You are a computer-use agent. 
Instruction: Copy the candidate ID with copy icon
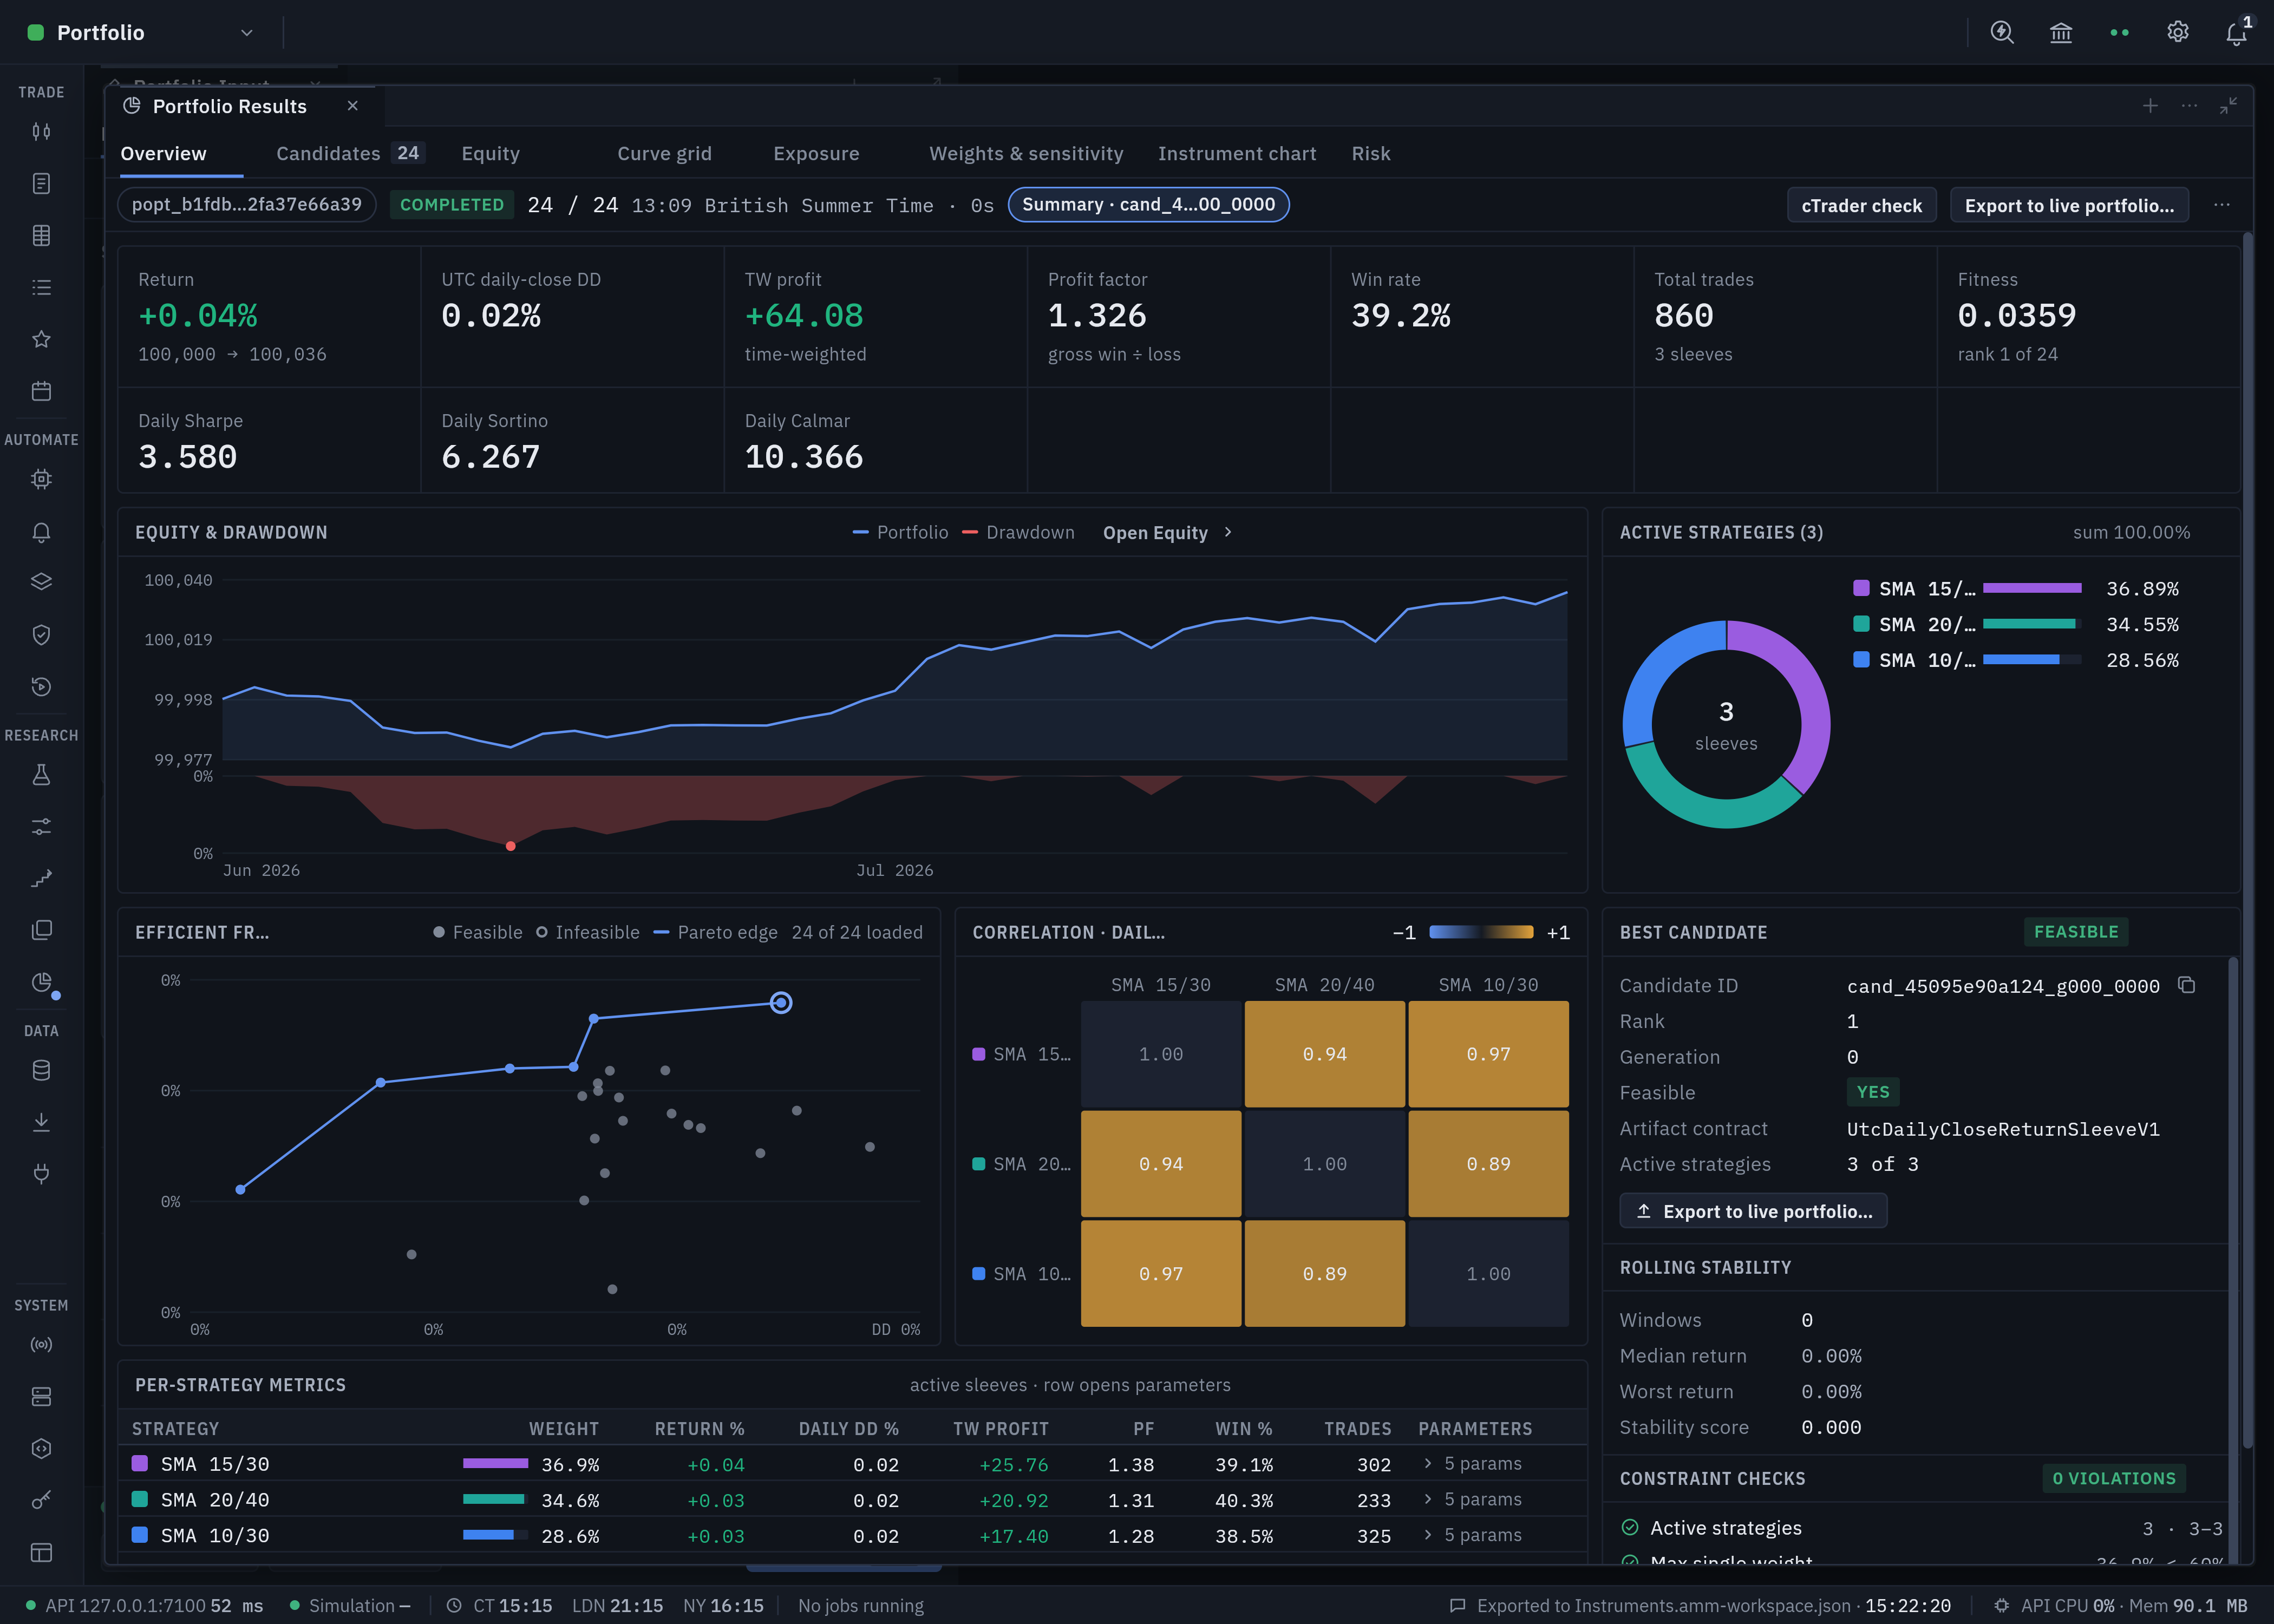pos(2187,985)
